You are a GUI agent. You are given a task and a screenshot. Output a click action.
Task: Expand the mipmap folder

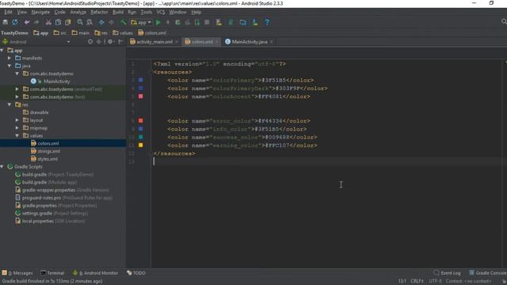(17, 128)
